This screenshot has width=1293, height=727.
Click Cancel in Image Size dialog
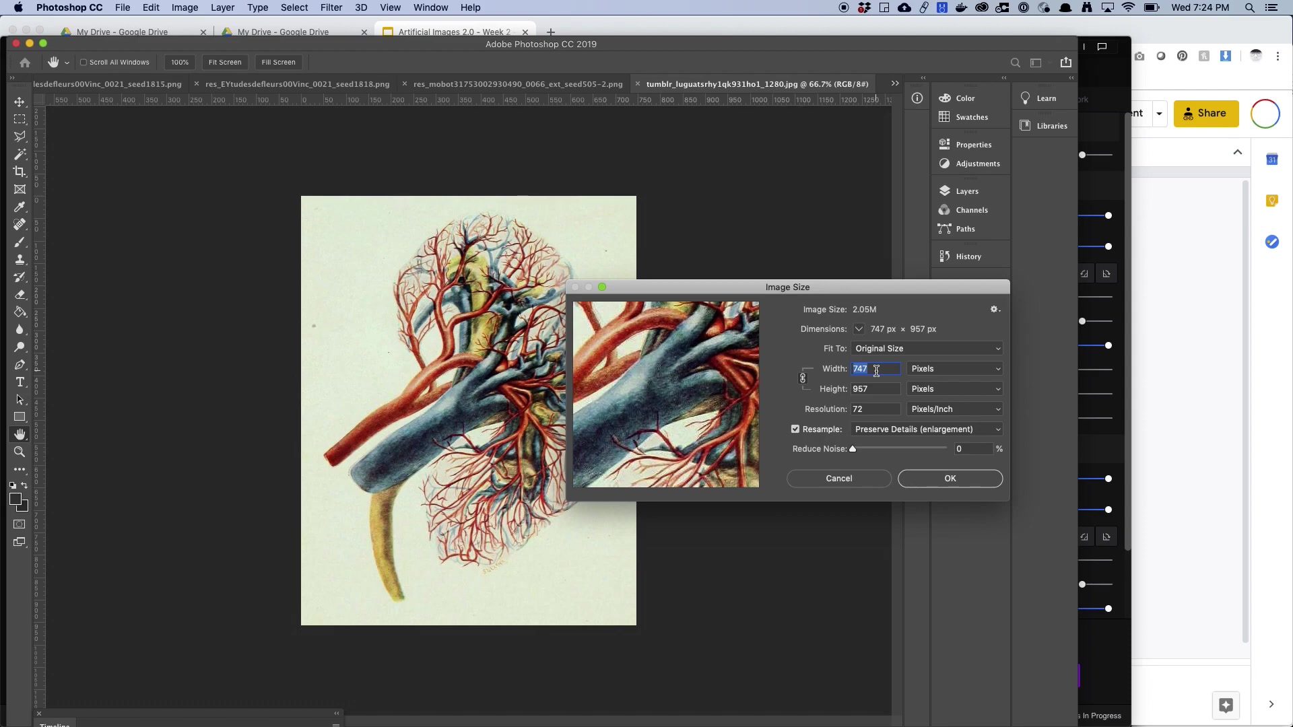[839, 478]
